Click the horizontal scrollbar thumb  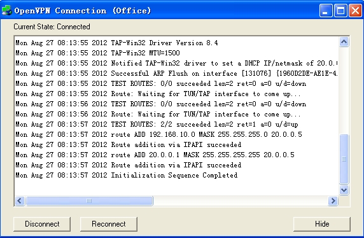click(89, 201)
